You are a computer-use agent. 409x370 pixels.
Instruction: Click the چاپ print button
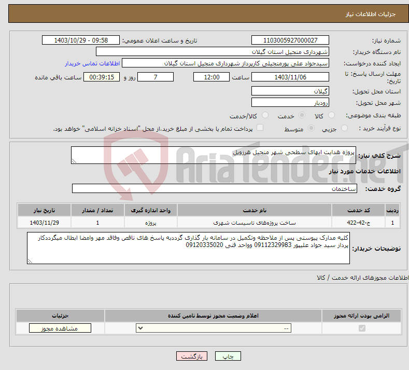point(228,356)
